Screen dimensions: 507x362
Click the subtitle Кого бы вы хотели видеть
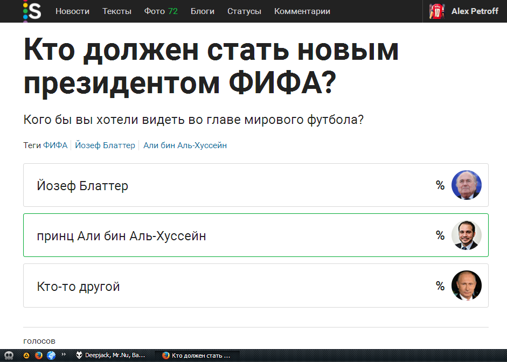[x=193, y=120]
